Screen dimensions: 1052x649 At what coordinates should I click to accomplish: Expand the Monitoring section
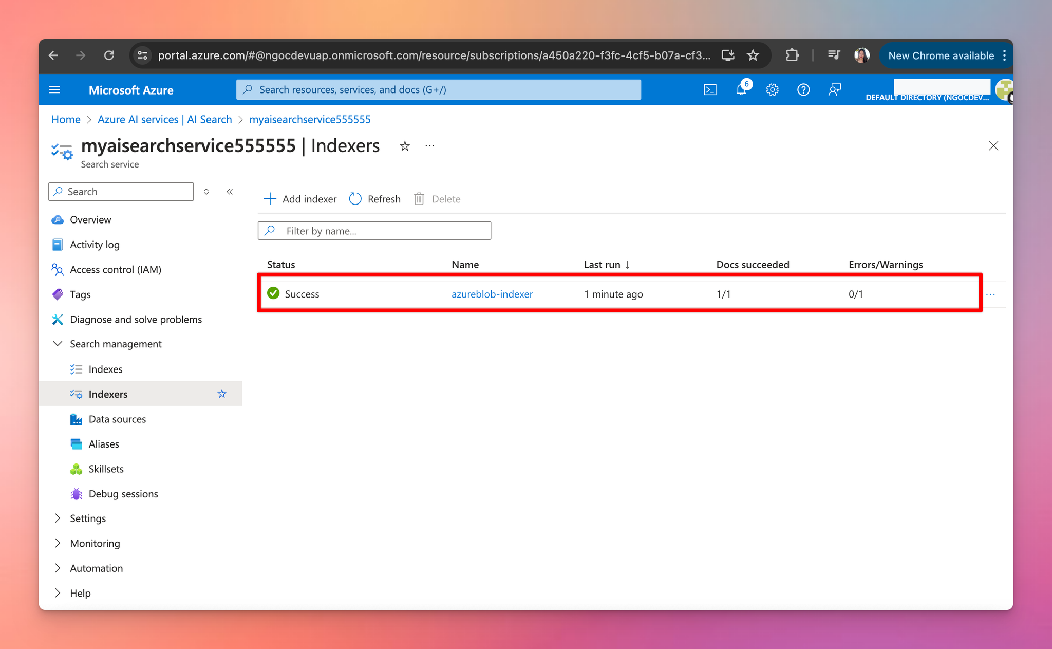[95, 543]
